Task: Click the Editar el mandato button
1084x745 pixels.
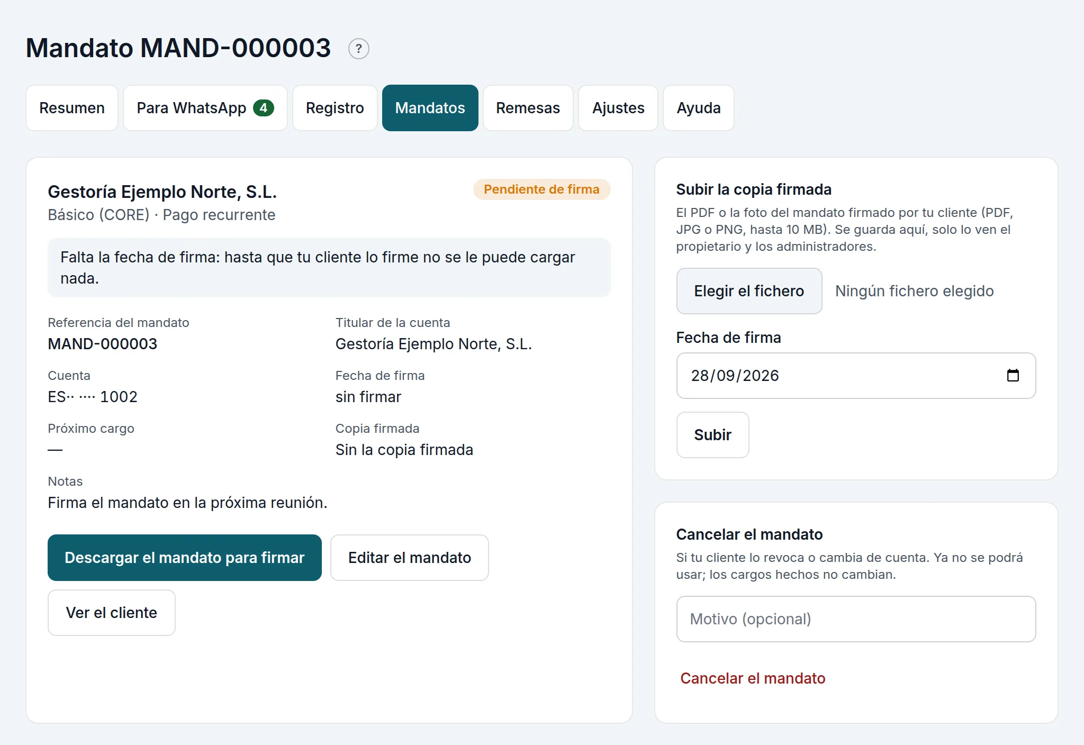Action: pyautogui.click(x=410, y=558)
